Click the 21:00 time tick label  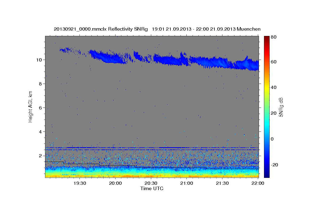pyautogui.click(x=186, y=183)
